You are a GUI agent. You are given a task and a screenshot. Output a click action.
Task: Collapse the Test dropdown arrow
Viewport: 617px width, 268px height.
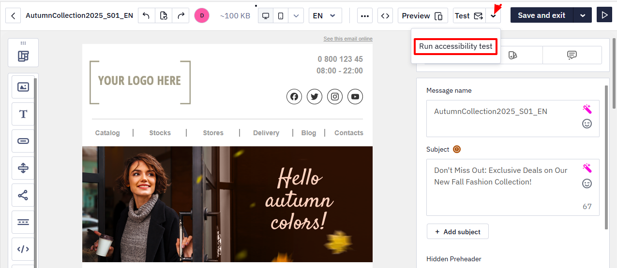(x=493, y=15)
